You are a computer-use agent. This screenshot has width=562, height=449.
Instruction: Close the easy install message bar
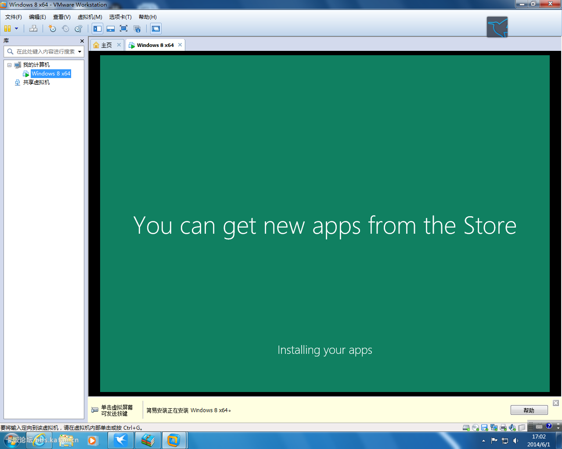pos(556,403)
